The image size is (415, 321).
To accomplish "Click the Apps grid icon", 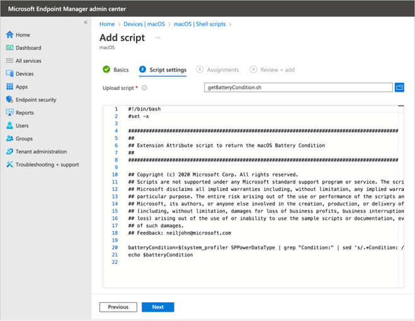I will 9,86.
